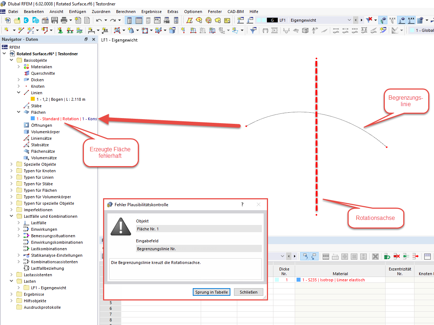
Task: Activate the table view toolbar icon
Action: [x=139, y=20]
